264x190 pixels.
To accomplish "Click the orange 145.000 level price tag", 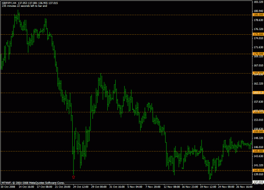I will [x=258, y=151].
